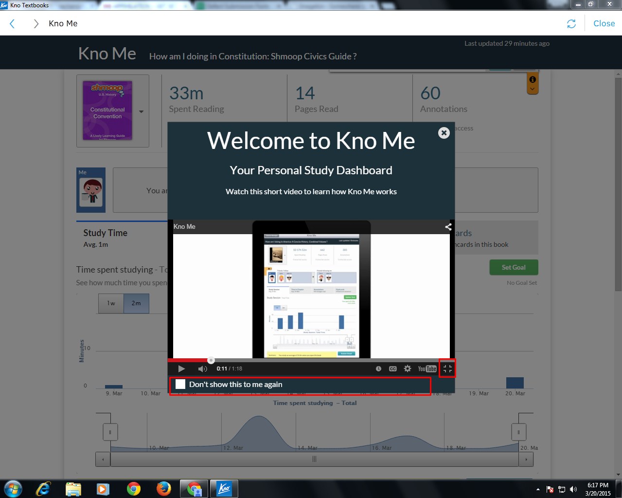Open Windows Explorer from the taskbar
The width and height of the screenshot is (622, 498).
73,489
